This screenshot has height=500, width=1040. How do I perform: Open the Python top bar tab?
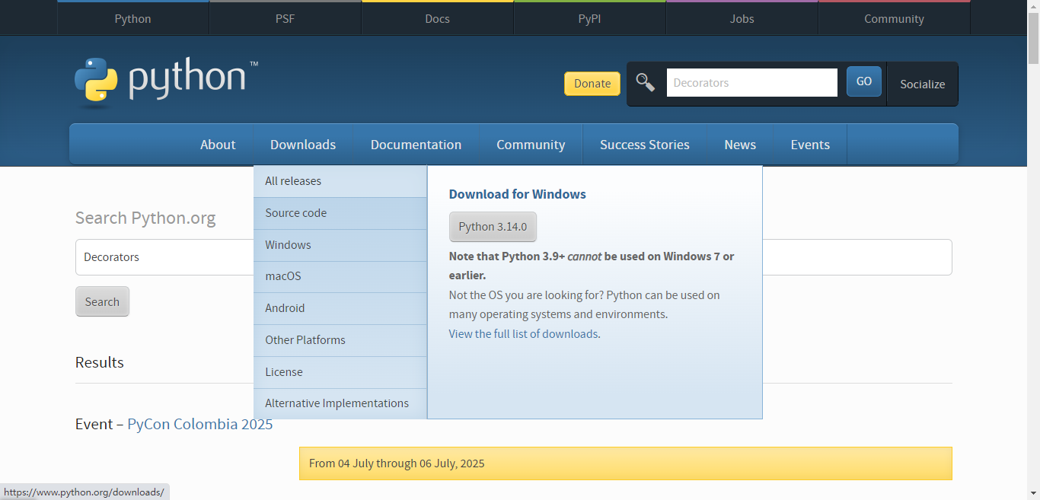[133, 18]
